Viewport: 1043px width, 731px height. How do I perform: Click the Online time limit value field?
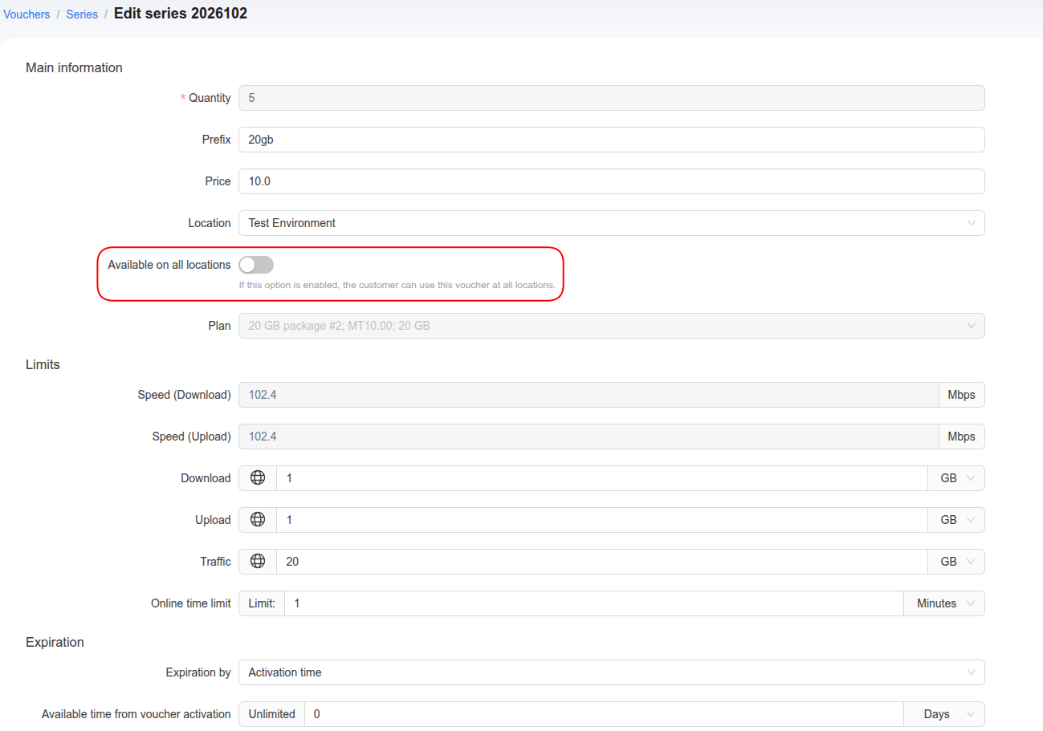594,603
